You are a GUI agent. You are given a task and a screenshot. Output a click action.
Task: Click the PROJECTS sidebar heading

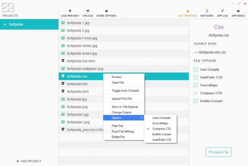click(x=10, y=16)
